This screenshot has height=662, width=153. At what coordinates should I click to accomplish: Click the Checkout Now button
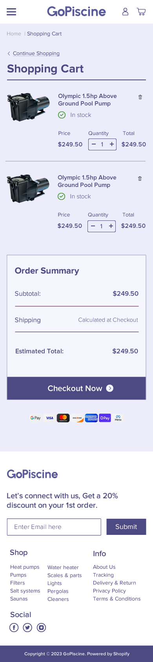(x=76, y=388)
